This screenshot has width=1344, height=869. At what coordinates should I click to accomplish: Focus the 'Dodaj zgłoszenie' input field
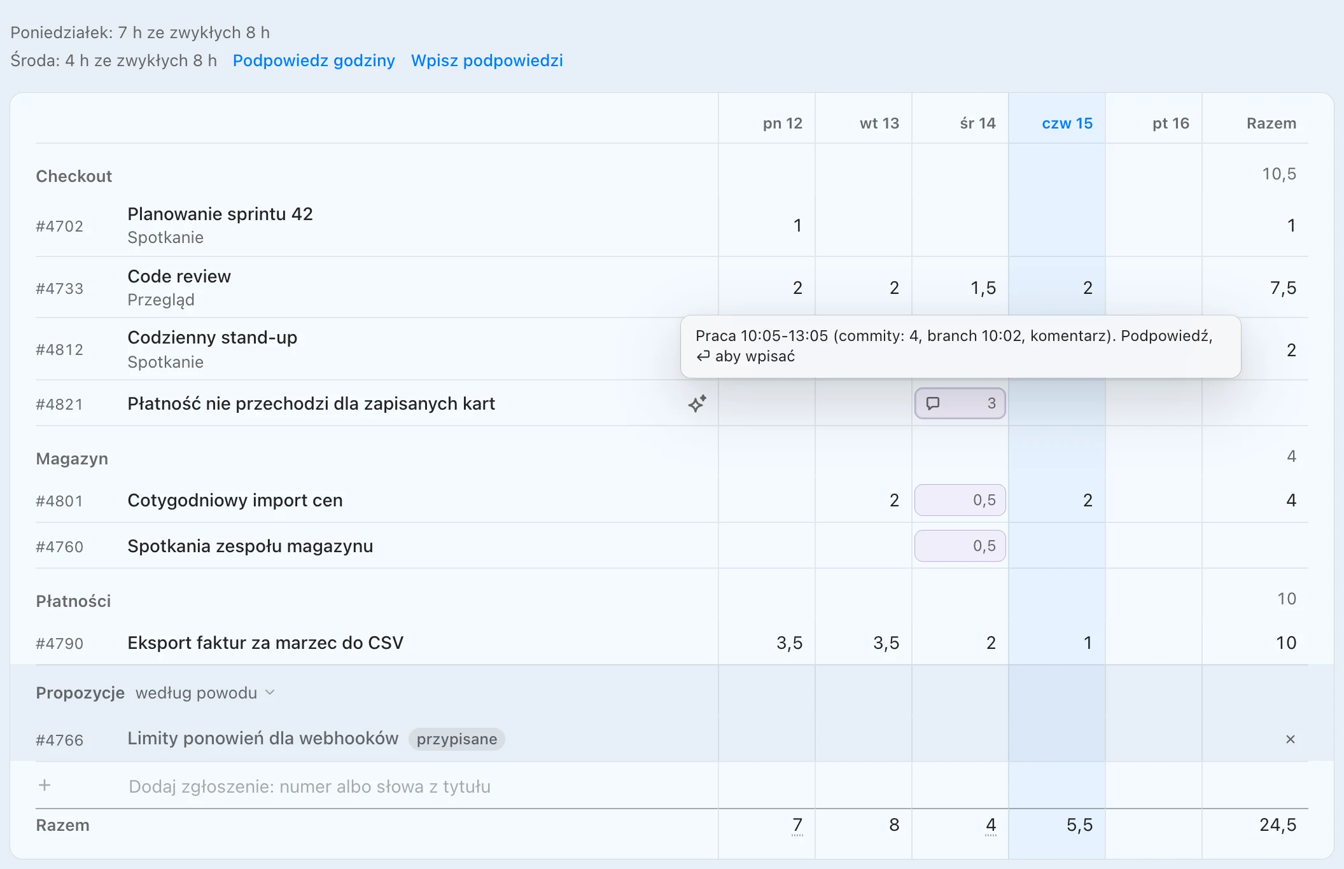click(309, 786)
